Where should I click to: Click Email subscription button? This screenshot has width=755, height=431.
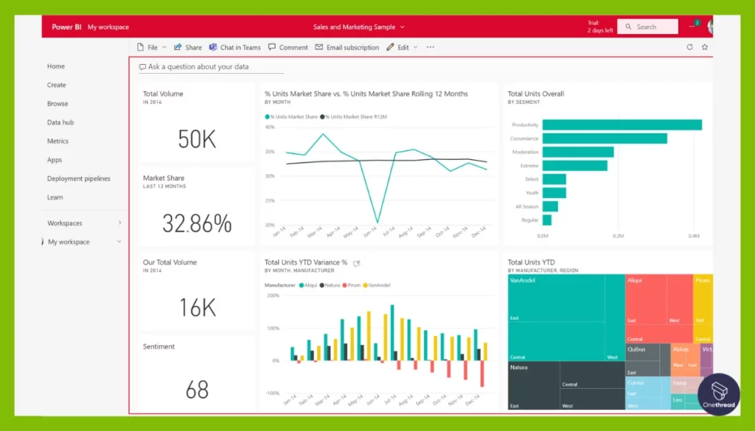pyautogui.click(x=347, y=47)
